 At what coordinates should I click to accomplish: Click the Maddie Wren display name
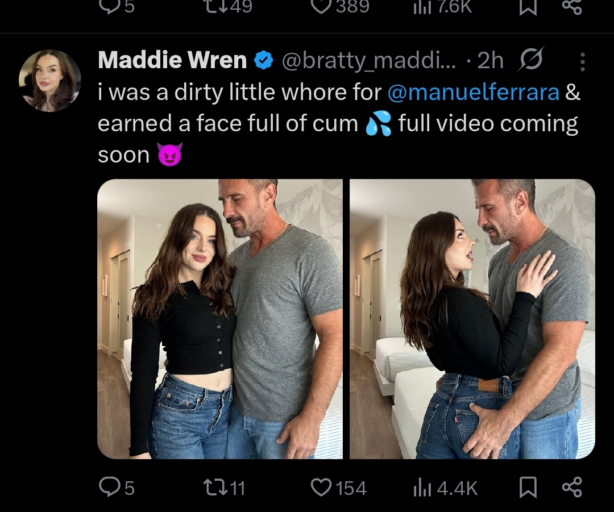[x=172, y=60]
